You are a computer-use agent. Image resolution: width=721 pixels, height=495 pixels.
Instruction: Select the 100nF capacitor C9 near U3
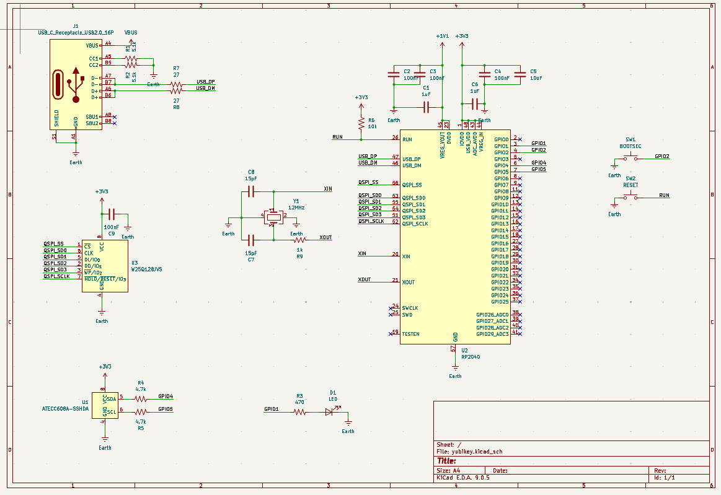tap(112, 214)
